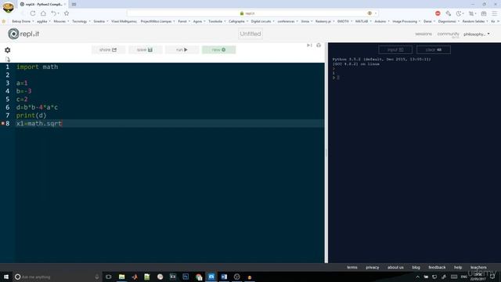Open File Explorer from the taskbar
The width and height of the screenshot is (501, 282).
point(122,277)
